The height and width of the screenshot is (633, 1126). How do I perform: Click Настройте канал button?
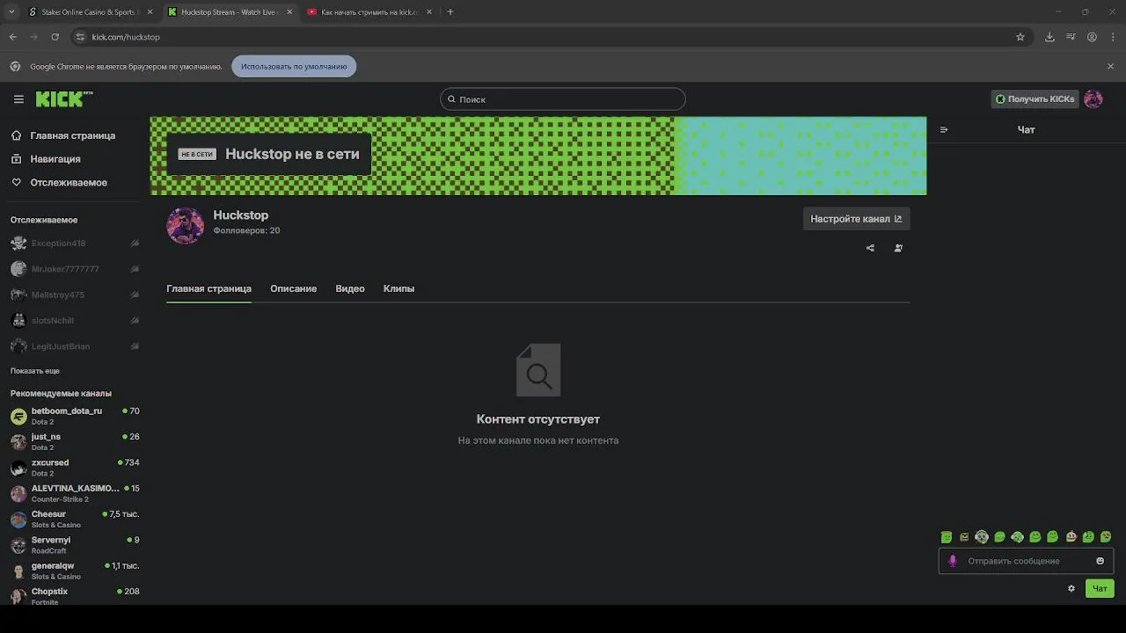tap(856, 219)
